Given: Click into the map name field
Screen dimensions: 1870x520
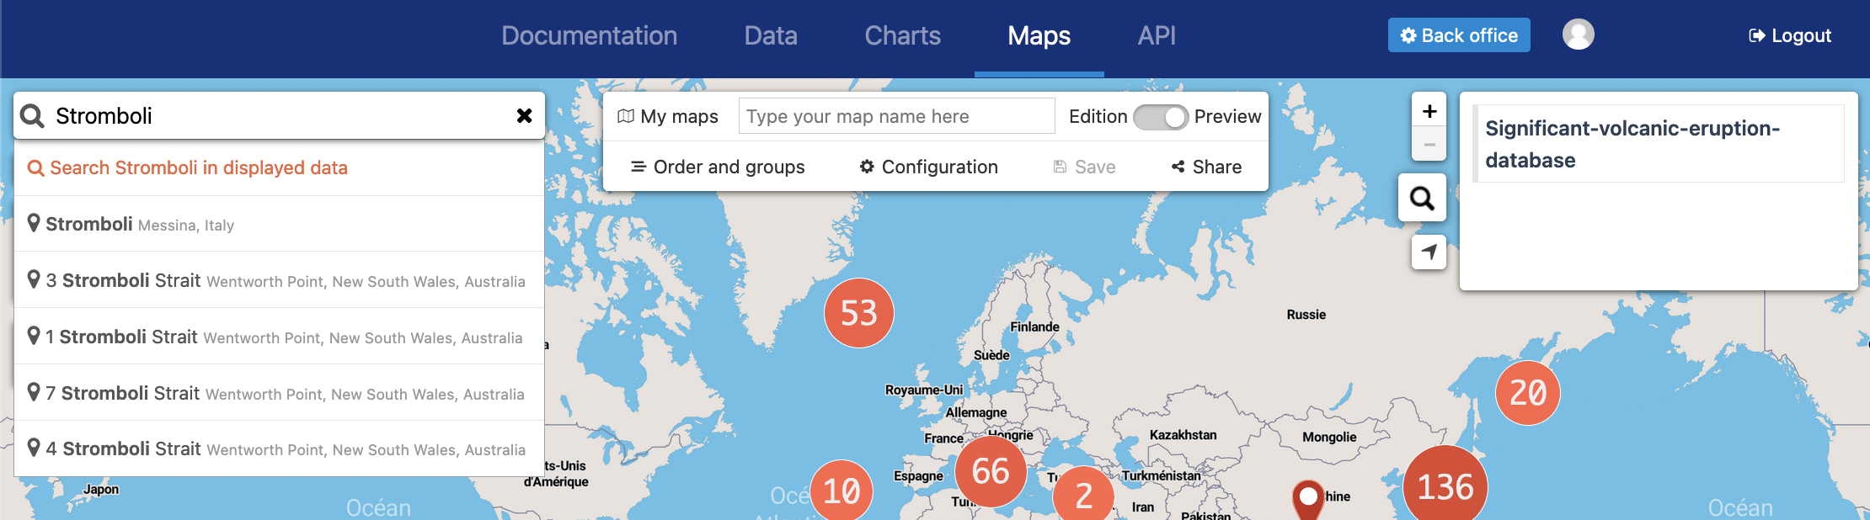Looking at the screenshot, I should (895, 116).
